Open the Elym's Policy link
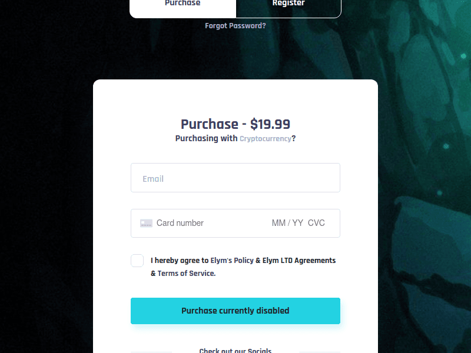 pyautogui.click(x=232, y=261)
